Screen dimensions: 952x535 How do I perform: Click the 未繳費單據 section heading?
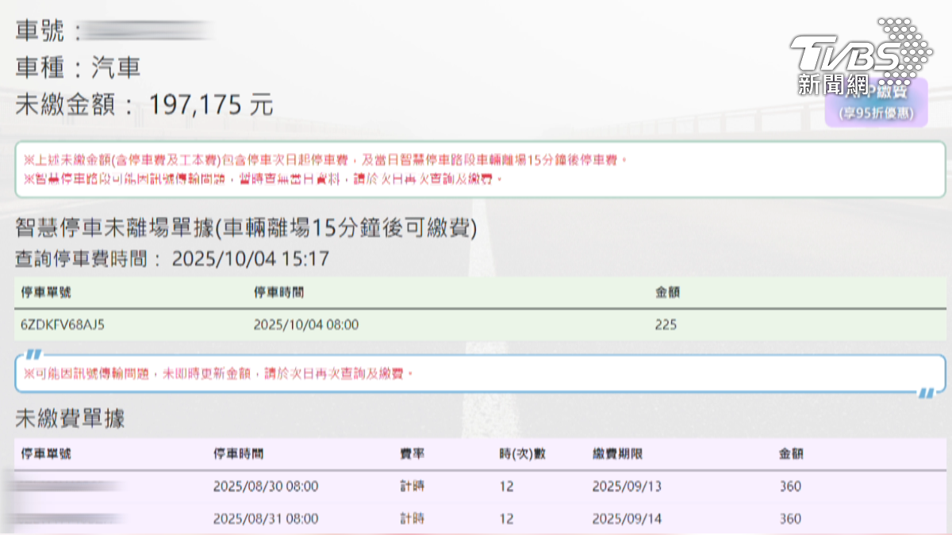point(70,418)
